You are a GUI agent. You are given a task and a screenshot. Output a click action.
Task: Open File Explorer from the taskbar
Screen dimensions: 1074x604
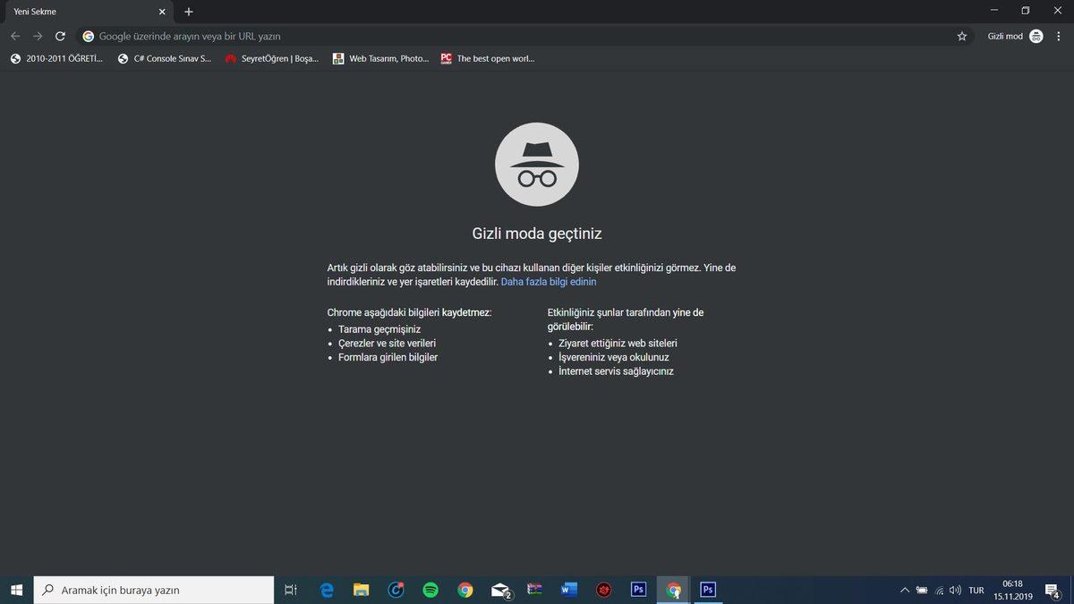point(361,590)
